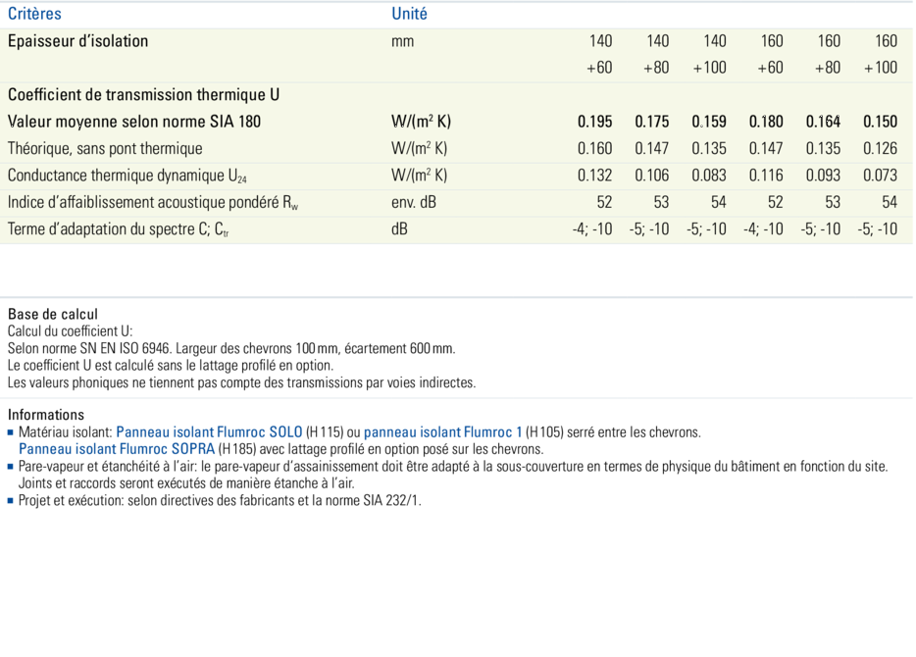Click the Terme d'adaptation du spectre label
Image resolution: width=916 pixels, height=657 pixels.
tap(119, 229)
